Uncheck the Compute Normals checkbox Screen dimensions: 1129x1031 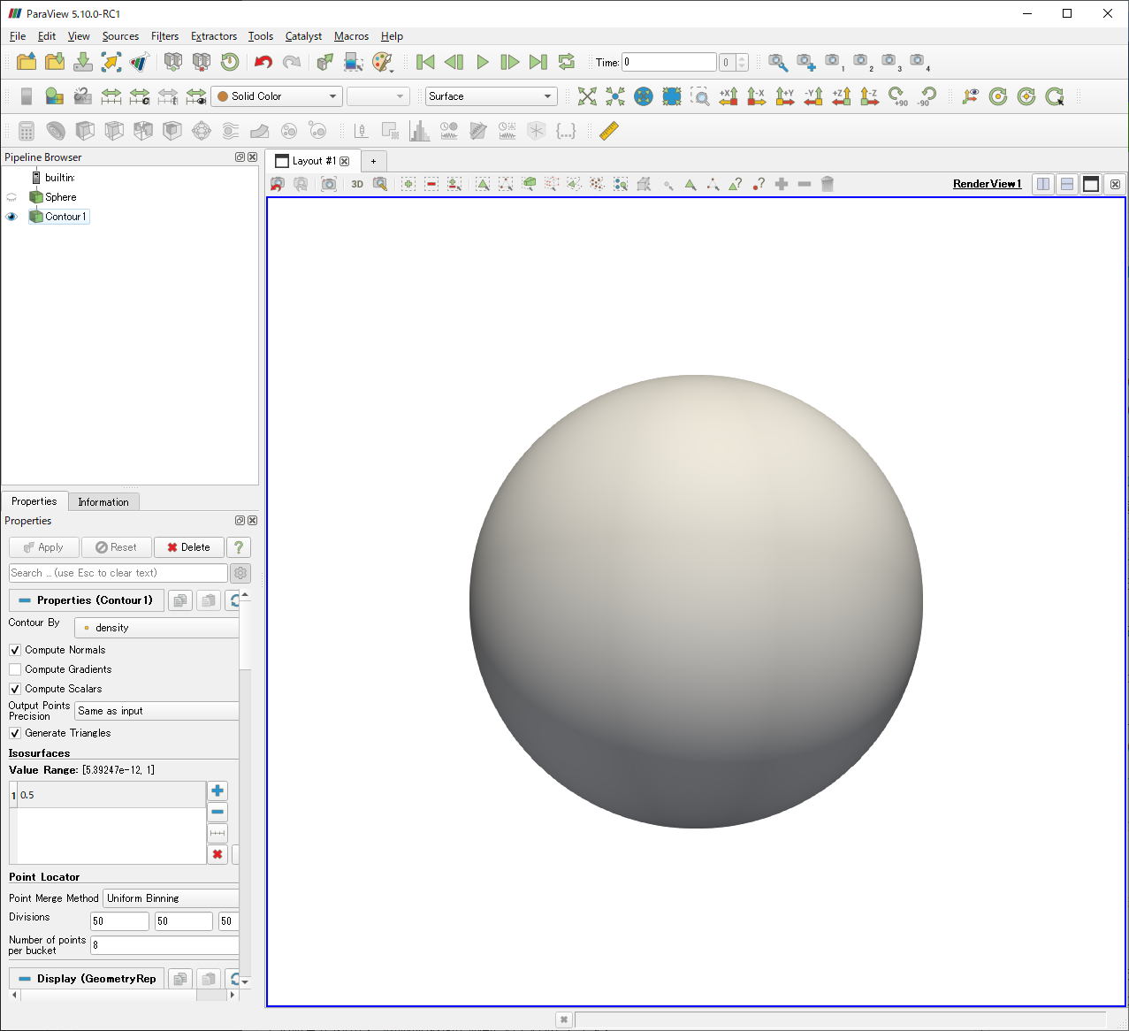[15, 650]
